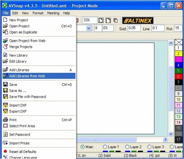Click the Line value field 0.1
This screenshot has height=159, width=184.
click(158, 28)
